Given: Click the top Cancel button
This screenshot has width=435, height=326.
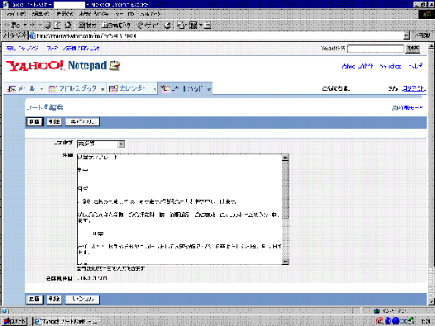Looking at the screenshot, I should tap(83, 121).
